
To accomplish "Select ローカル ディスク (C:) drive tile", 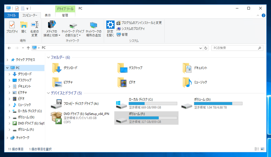I will point(146,104).
